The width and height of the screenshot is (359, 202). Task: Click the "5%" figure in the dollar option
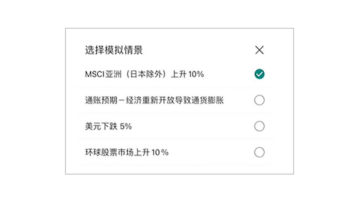[x=126, y=126]
